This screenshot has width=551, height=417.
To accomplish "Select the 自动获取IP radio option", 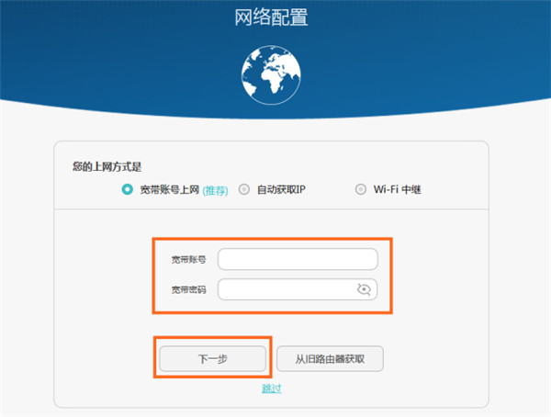I will coord(244,189).
